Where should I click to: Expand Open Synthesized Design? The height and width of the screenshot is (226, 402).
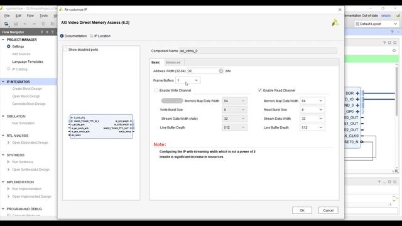coord(8,169)
